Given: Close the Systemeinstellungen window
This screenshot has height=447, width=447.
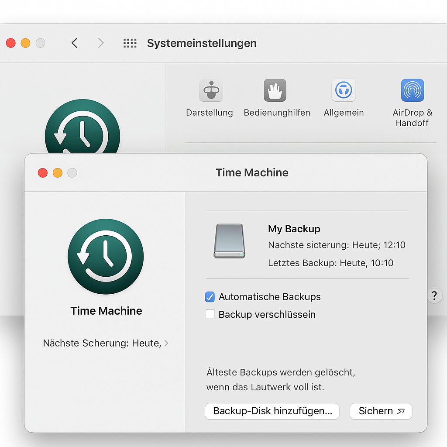Looking at the screenshot, I should point(11,43).
